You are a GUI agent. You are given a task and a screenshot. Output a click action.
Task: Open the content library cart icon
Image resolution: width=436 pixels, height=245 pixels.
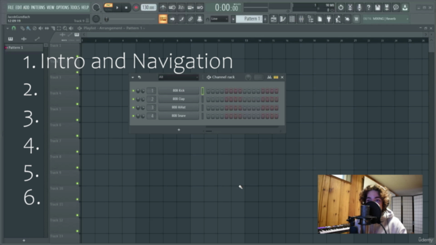point(356,19)
